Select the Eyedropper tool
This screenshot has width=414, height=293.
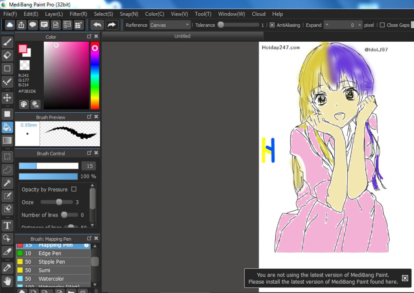click(x=7, y=268)
